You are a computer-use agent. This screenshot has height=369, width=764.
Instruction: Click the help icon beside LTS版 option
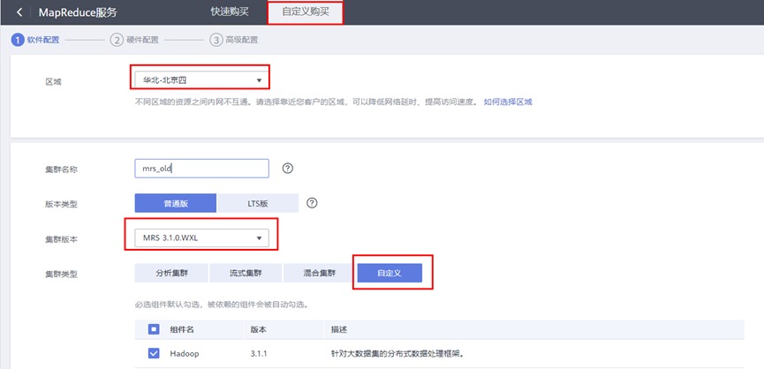311,203
